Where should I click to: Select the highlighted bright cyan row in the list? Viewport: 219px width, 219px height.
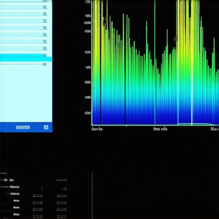tap(26, 58)
